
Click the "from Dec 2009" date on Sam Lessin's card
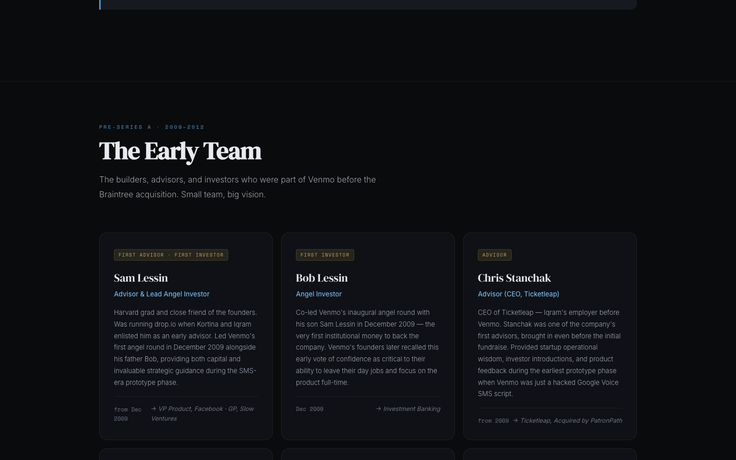pos(128,414)
